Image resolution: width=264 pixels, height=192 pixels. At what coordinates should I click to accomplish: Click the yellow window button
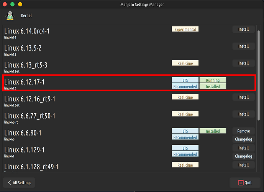pos(20,4)
